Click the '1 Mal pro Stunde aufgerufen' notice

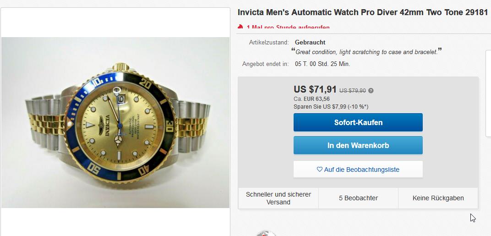(288, 27)
